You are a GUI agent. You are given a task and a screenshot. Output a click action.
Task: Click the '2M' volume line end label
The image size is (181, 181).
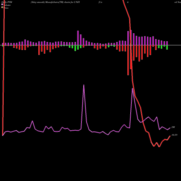(173, 127)
